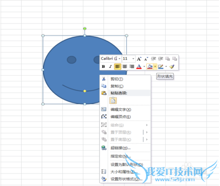Choose 剪切(T) from the context menu
Viewport: 220px width, 186px height.
click(x=125, y=79)
